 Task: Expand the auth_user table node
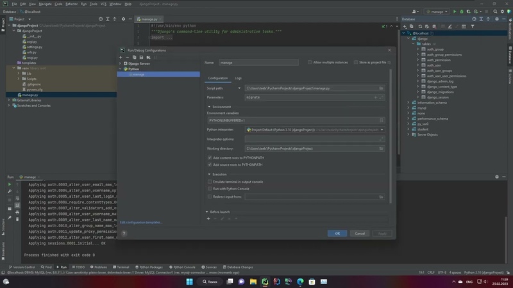tap(418, 65)
